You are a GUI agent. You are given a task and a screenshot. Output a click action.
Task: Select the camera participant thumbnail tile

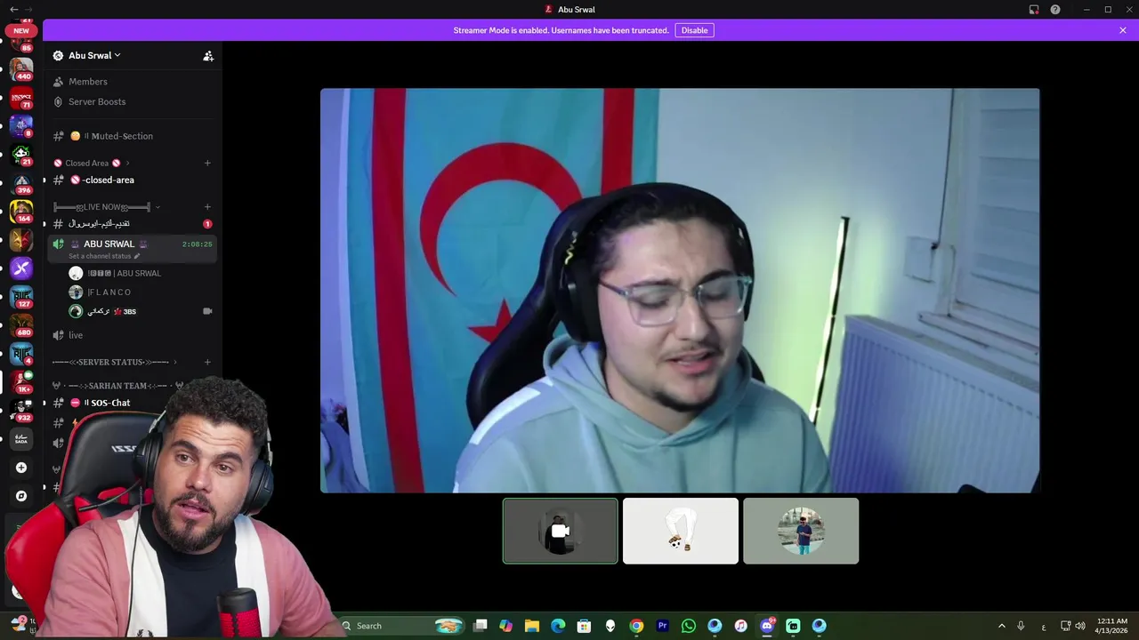tap(560, 531)
